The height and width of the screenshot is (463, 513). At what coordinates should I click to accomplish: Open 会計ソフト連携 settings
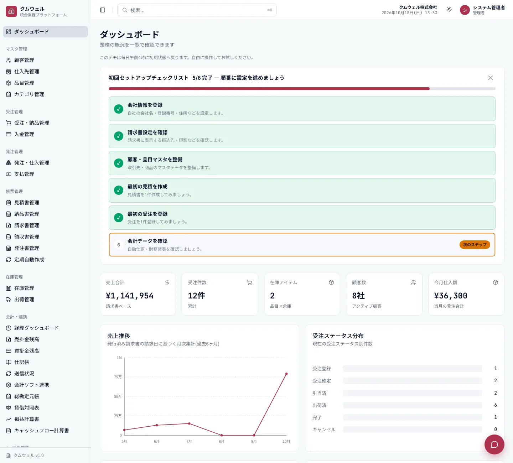[45, 385]
